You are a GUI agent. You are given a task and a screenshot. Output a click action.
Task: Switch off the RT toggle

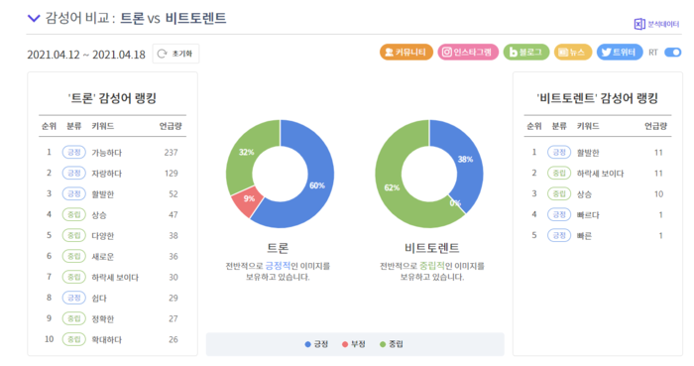coord(673,53)
